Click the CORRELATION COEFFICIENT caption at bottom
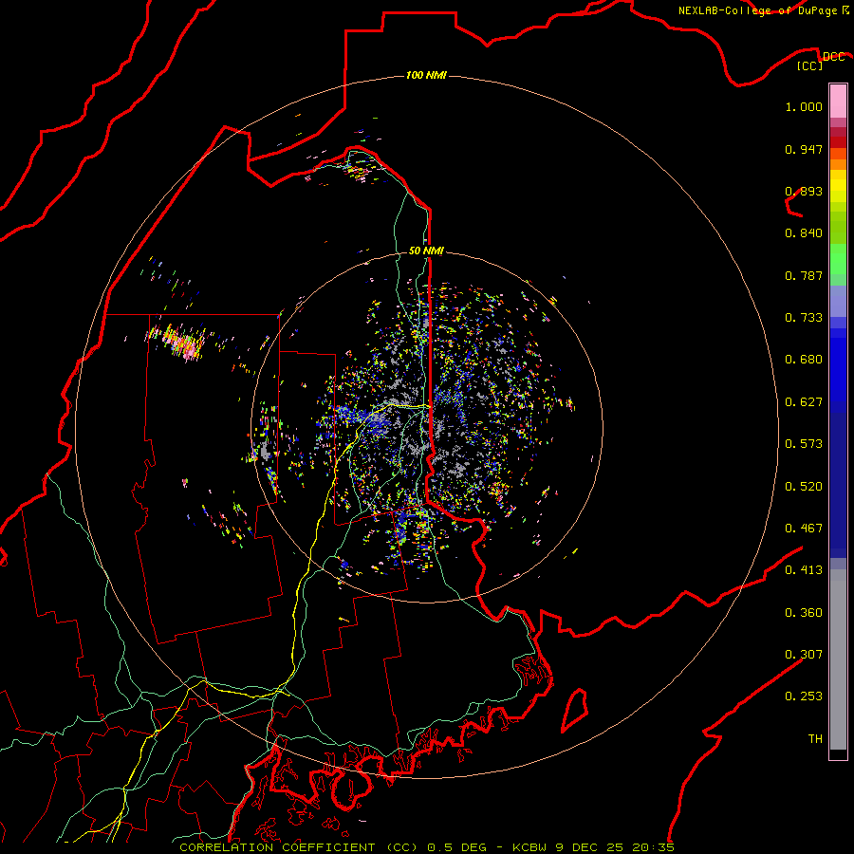 click(427, 847)
